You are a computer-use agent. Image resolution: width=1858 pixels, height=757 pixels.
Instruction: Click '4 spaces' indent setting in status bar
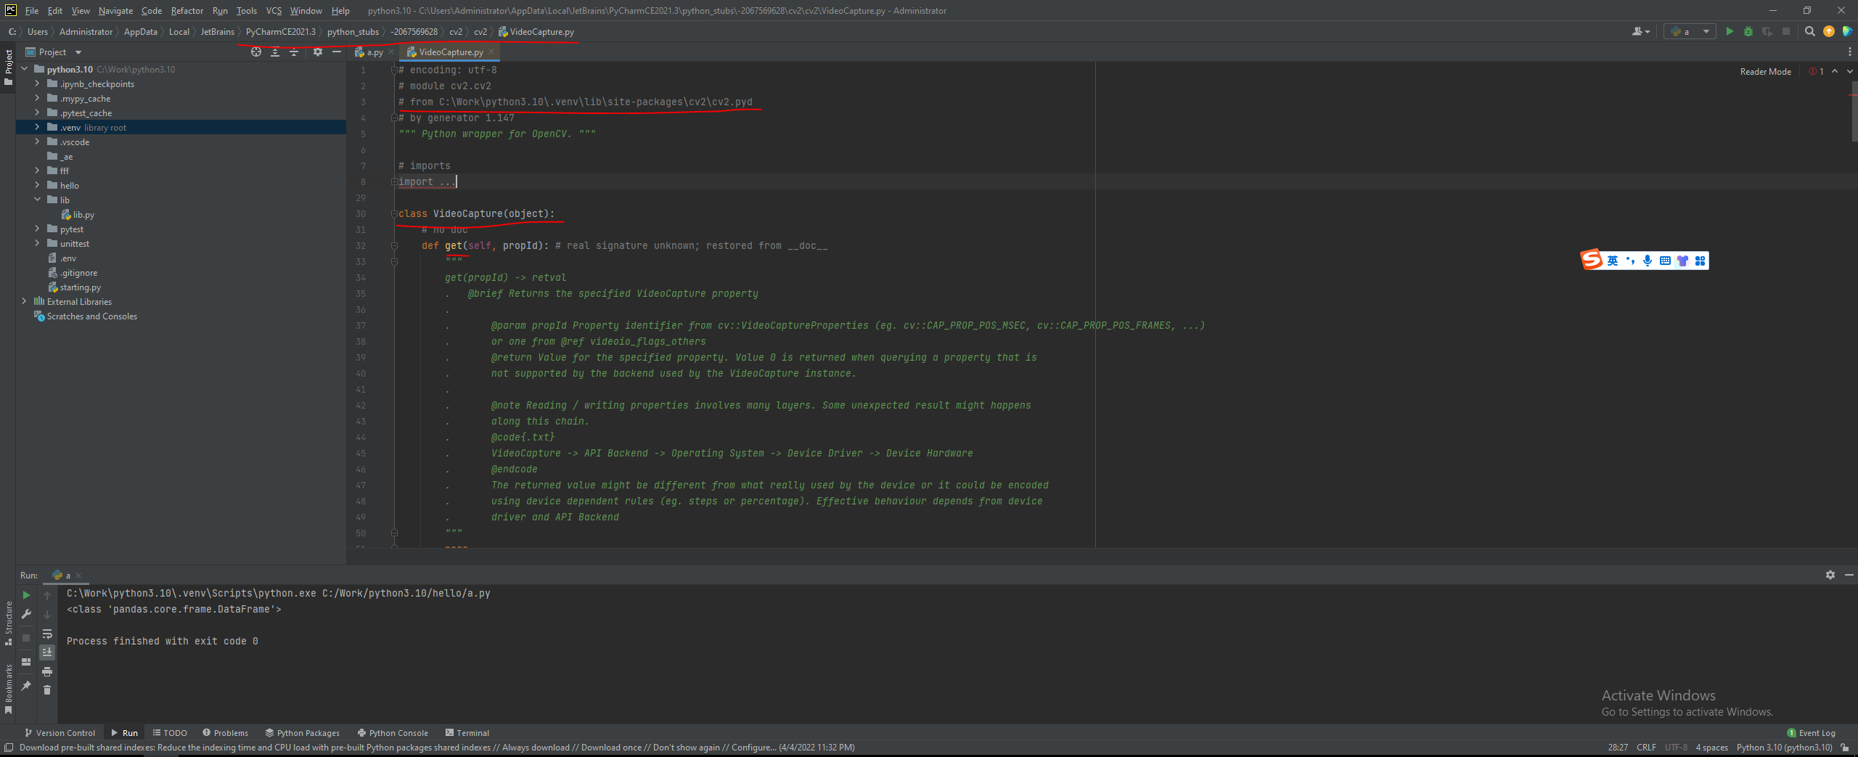(1711, 748)
